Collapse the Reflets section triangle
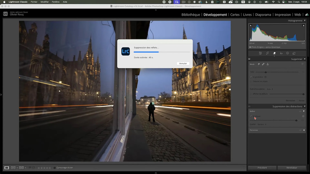The height and width of the screenshot is (174, 310). [x=304, y=111]
